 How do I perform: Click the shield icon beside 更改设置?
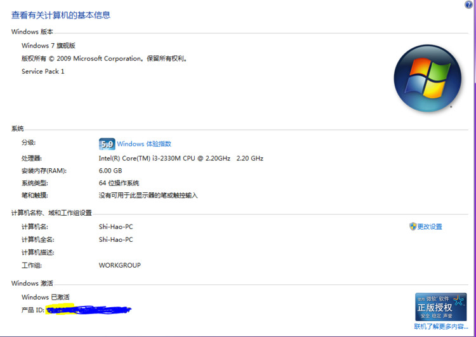[x=413, y=227]
